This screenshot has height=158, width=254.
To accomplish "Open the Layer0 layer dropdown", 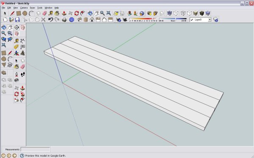I will coord(210,20).
